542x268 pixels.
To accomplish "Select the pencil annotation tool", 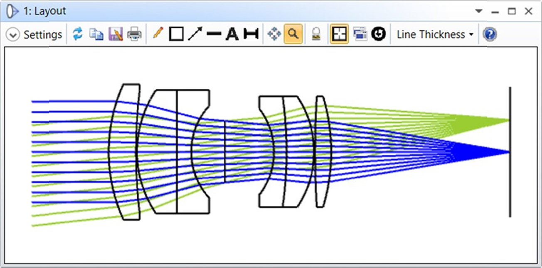I will click(x=158, y=34).
